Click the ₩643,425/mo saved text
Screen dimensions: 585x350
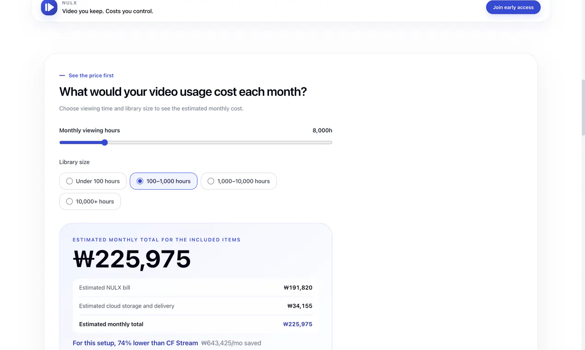pyautogui.click(x=231, y=343)
